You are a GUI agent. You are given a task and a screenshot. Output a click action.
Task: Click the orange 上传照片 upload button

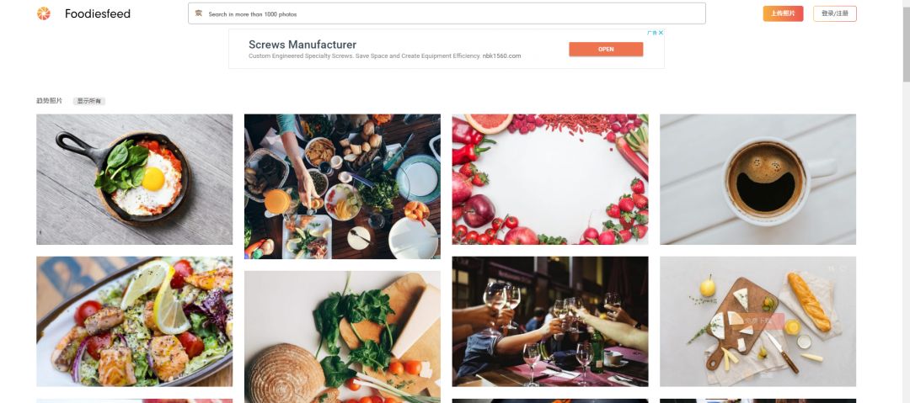tap(783, 13)
